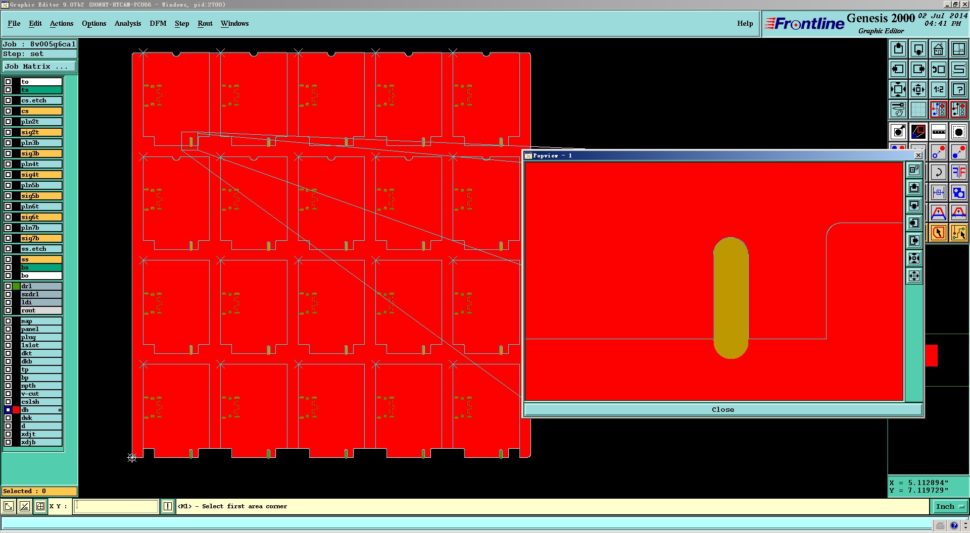Image resolution: width=970 pixels, height=533 pixels.
Task: Click the green color swatch of drl layer
Action: point(16,286)
